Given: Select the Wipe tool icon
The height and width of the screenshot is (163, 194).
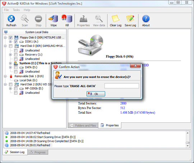Looking at the screenshot, I should 53,19.
